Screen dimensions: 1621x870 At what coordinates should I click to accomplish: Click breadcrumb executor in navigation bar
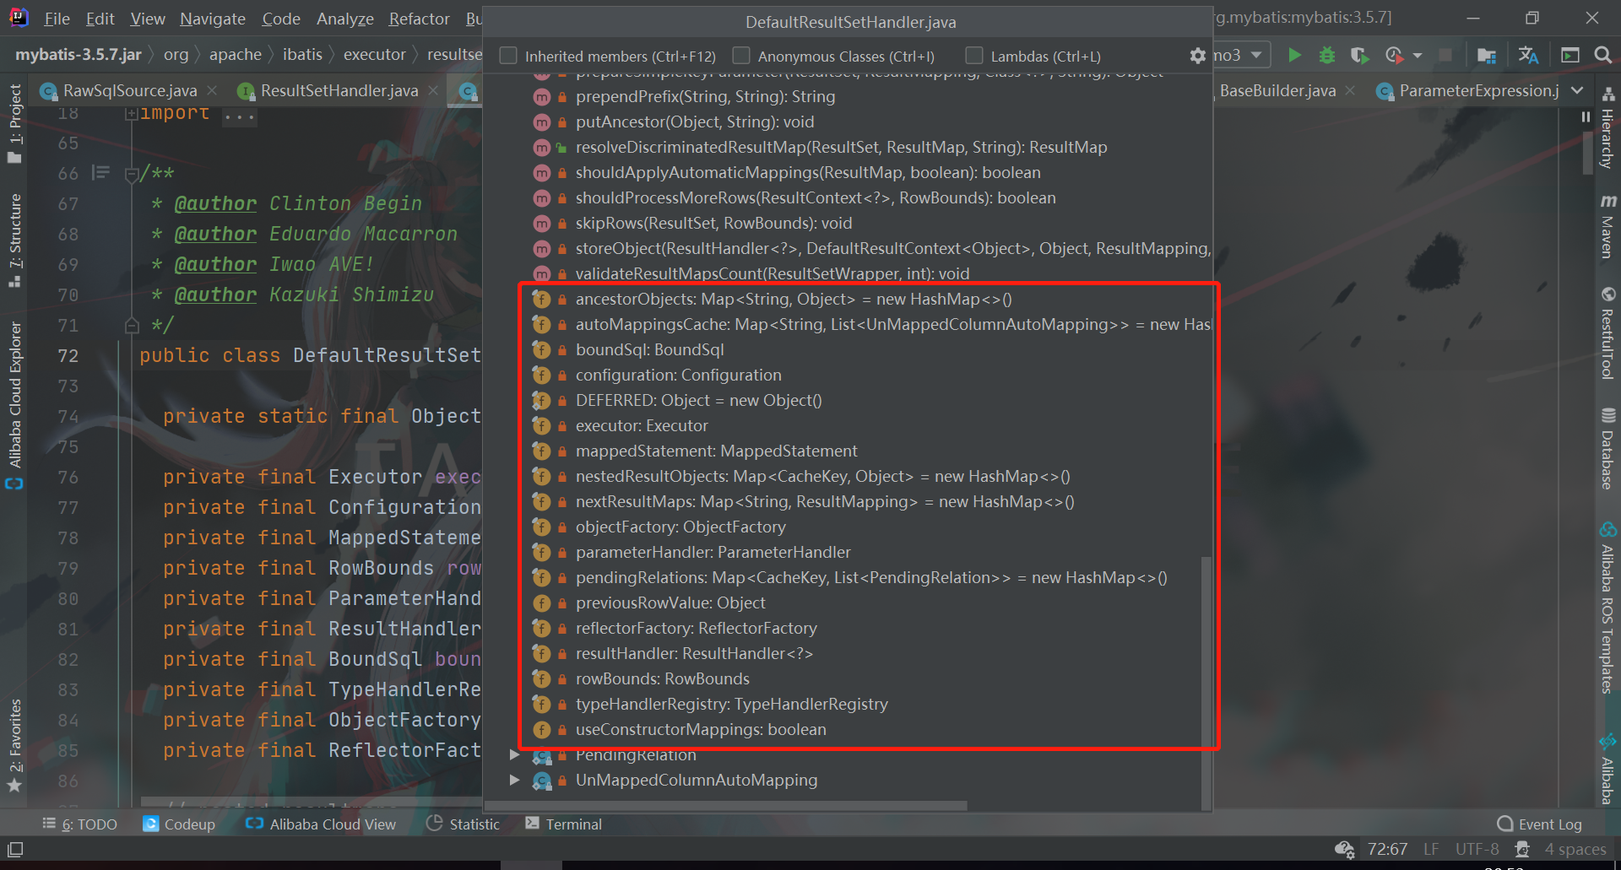point(375,55)
